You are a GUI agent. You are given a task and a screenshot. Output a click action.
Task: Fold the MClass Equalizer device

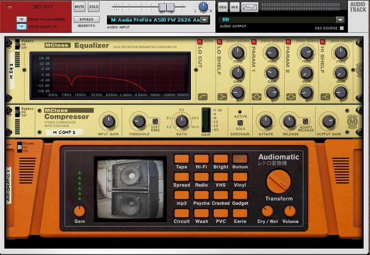[9, 48]
